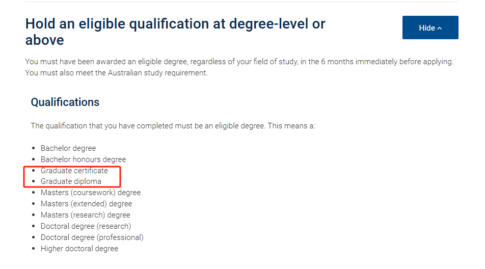Viewport: 485px width, 269px height.
Task: Click the bullet before Bachelor degree
Action: [34, 148]
